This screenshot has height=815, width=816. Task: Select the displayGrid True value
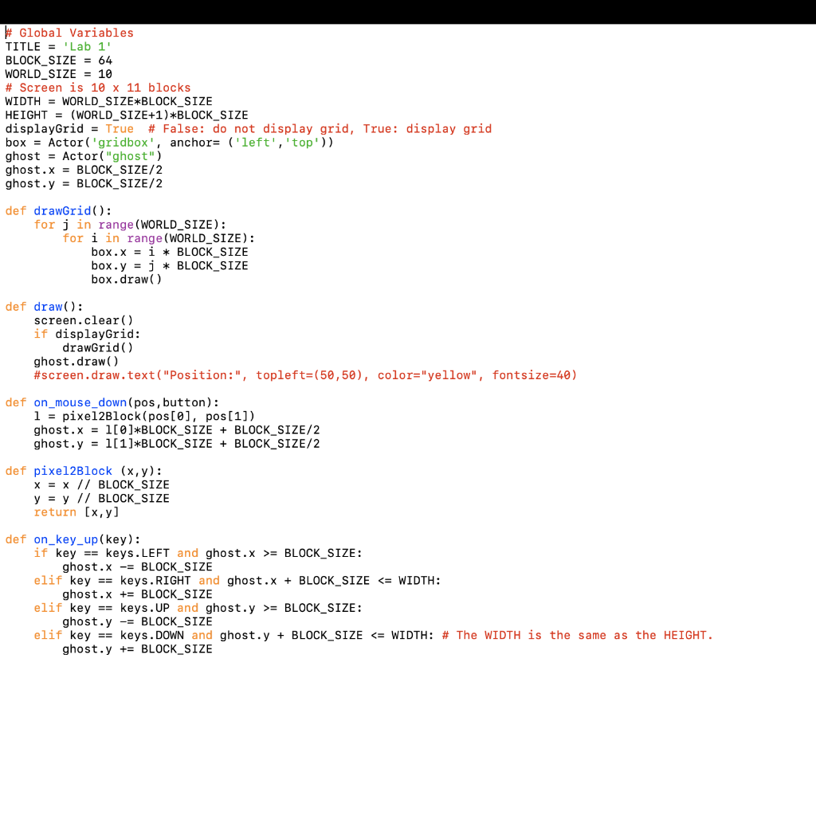118,128
